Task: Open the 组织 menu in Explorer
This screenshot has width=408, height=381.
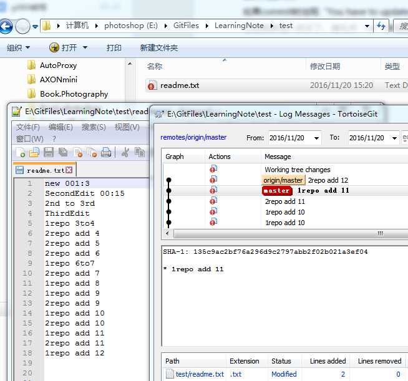Action: click(18, 47)
